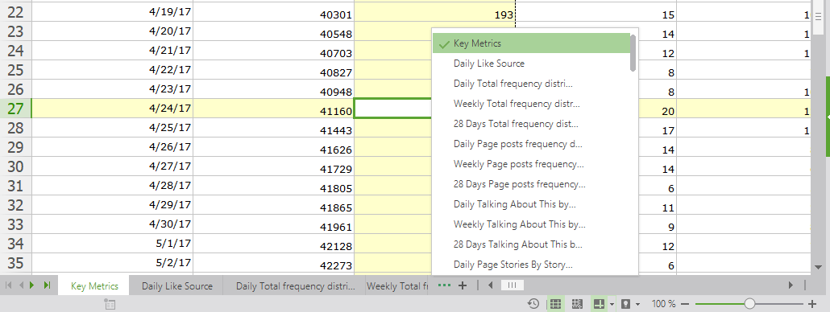Viewport: 830px width, 312px height.
Task: Click cell with date 4/24/17
Action: pyautogui.click(x=113, y=109)
